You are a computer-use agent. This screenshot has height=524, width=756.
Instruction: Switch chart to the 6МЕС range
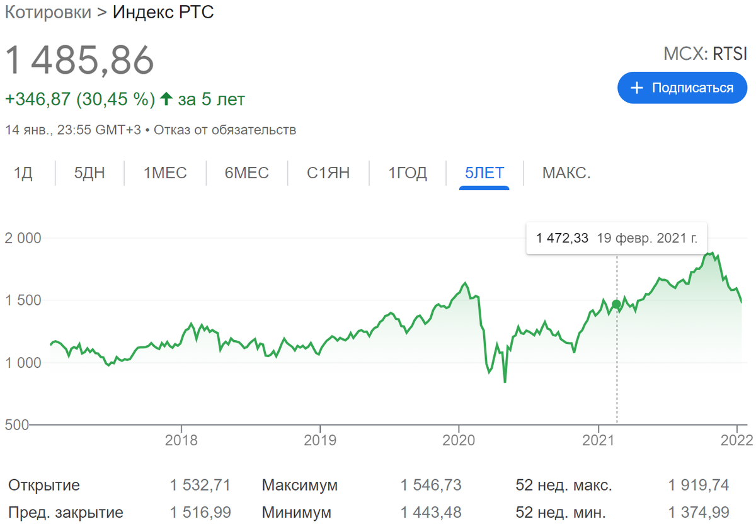(246, 173)
